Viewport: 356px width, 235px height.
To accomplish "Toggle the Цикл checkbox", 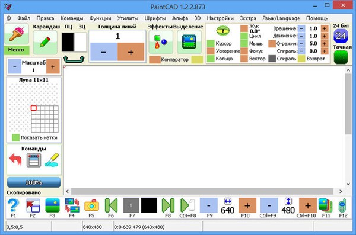I will pos(244,36).
